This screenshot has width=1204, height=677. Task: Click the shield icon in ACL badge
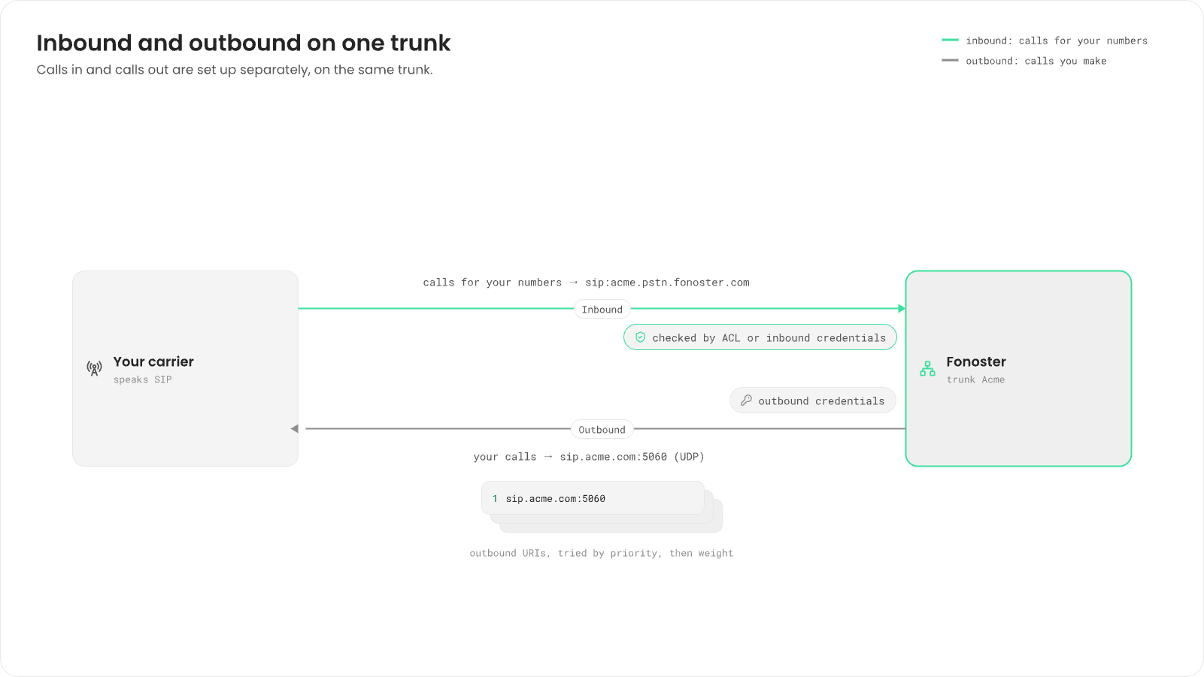pos(640,337)
